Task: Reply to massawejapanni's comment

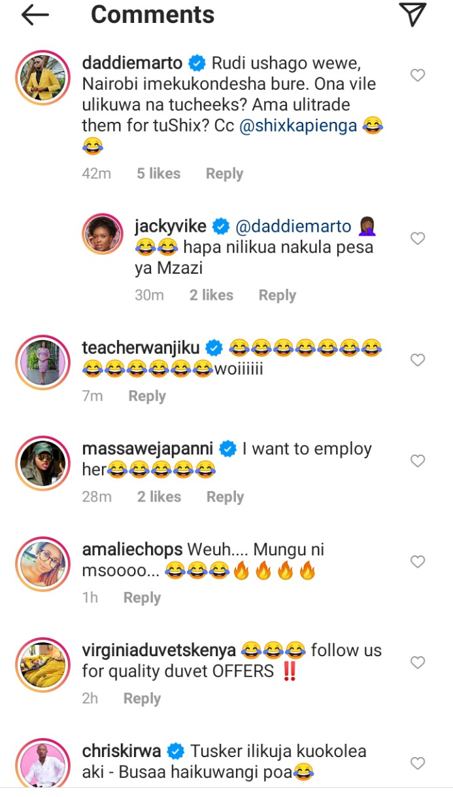Action: click(225, 497)
